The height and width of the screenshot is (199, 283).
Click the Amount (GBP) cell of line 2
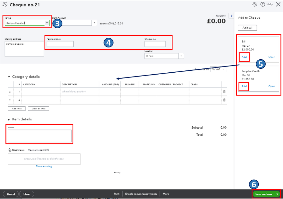pos(110,100)
